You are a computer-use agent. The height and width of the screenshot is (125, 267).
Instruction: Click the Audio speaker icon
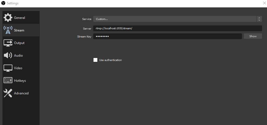point(8,55)
